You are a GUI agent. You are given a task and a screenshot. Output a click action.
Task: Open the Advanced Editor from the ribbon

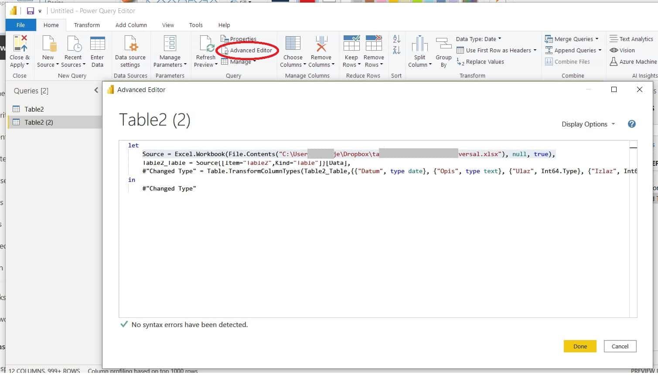[x=247, y=50]
